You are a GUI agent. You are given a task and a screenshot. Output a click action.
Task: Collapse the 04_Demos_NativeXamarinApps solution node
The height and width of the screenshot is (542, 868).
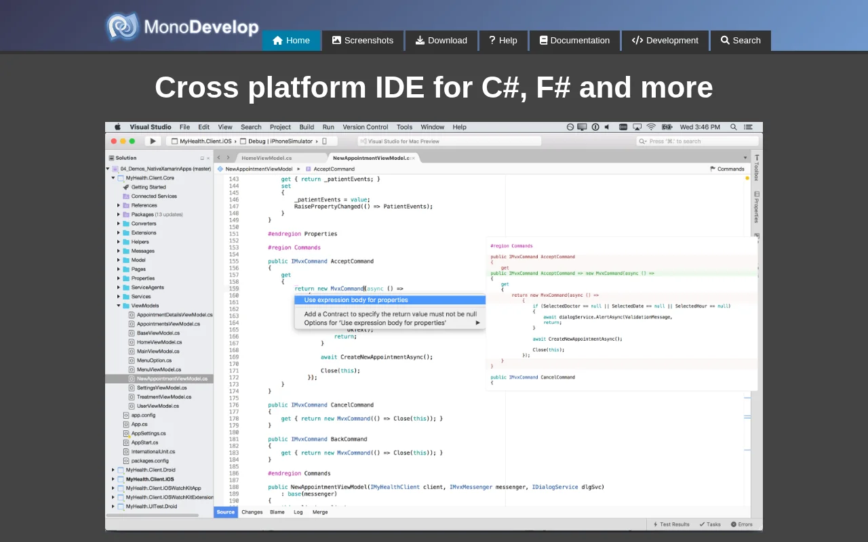click(x=108, y=169)
